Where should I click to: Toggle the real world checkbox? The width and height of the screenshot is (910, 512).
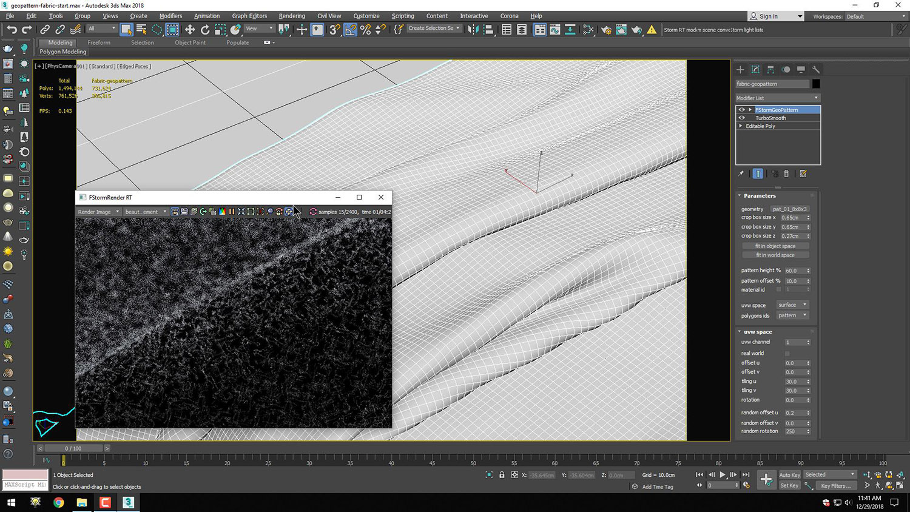[787, 353]
